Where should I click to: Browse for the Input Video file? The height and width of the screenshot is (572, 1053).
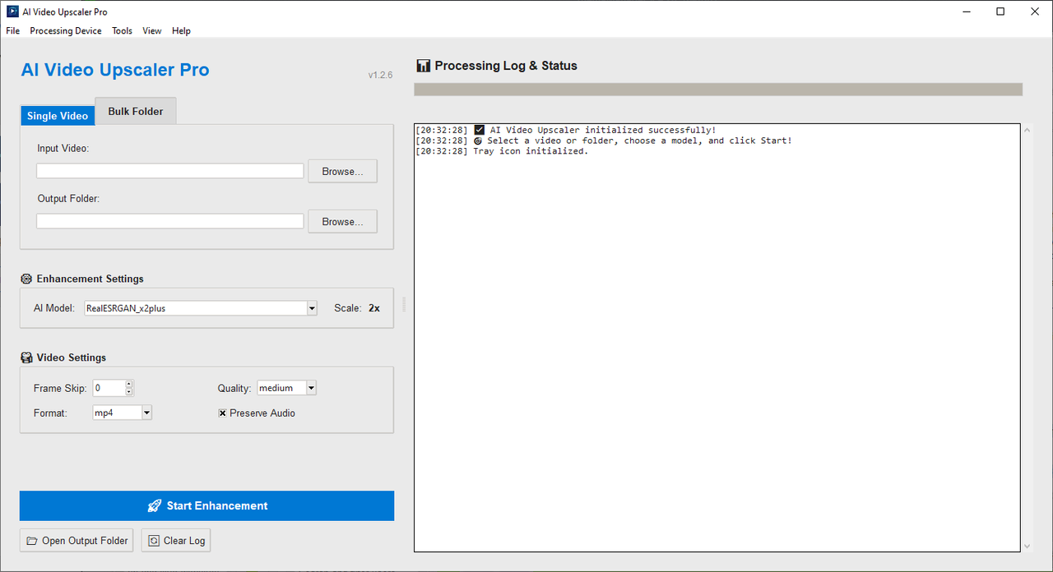coord(343,172)
